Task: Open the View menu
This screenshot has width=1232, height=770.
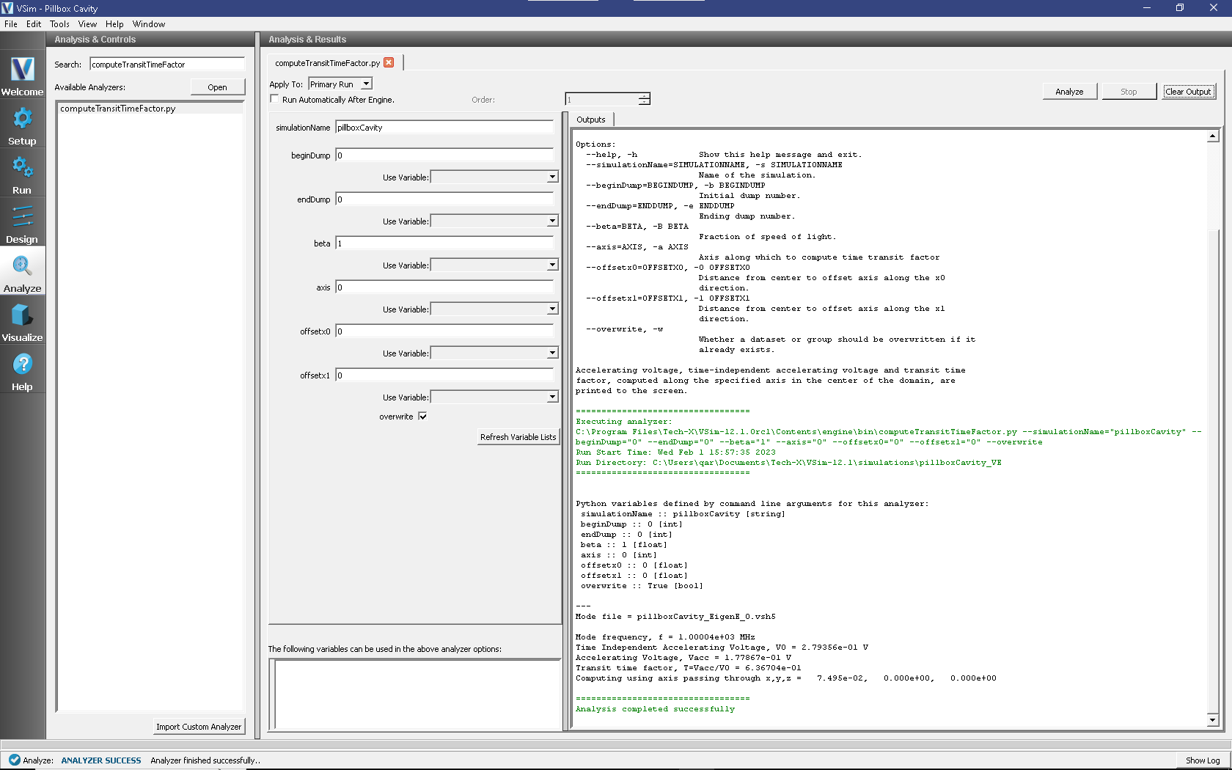Action: pyautogui.click(x=87, y=24)
